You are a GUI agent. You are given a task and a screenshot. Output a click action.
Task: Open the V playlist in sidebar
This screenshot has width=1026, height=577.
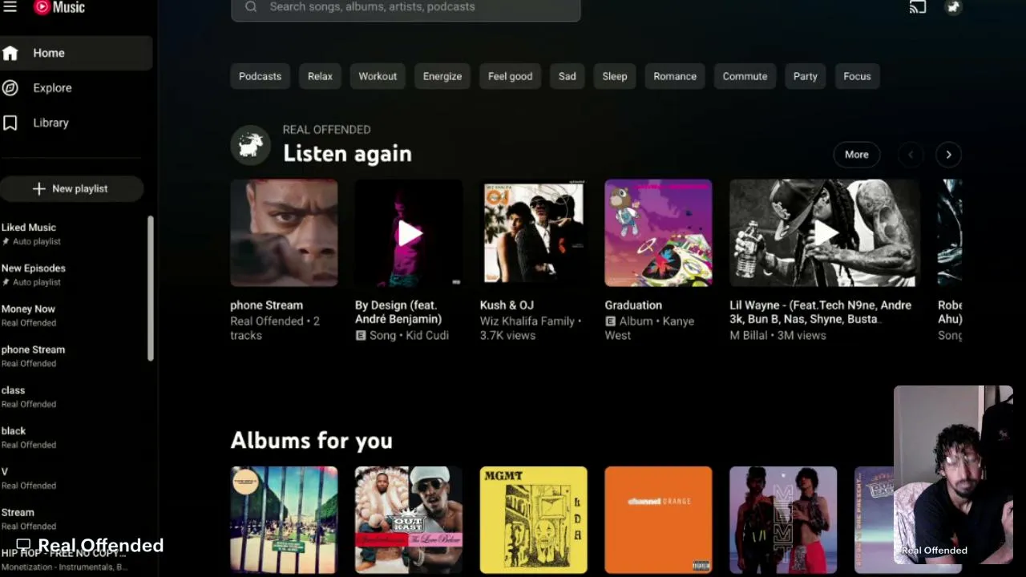[x=72, y=478]
